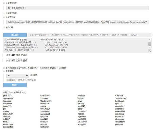The width and height of the screenshot is (161, 129).
Task: Click the winner name harden0831
Action: click(x=46, y=96)
